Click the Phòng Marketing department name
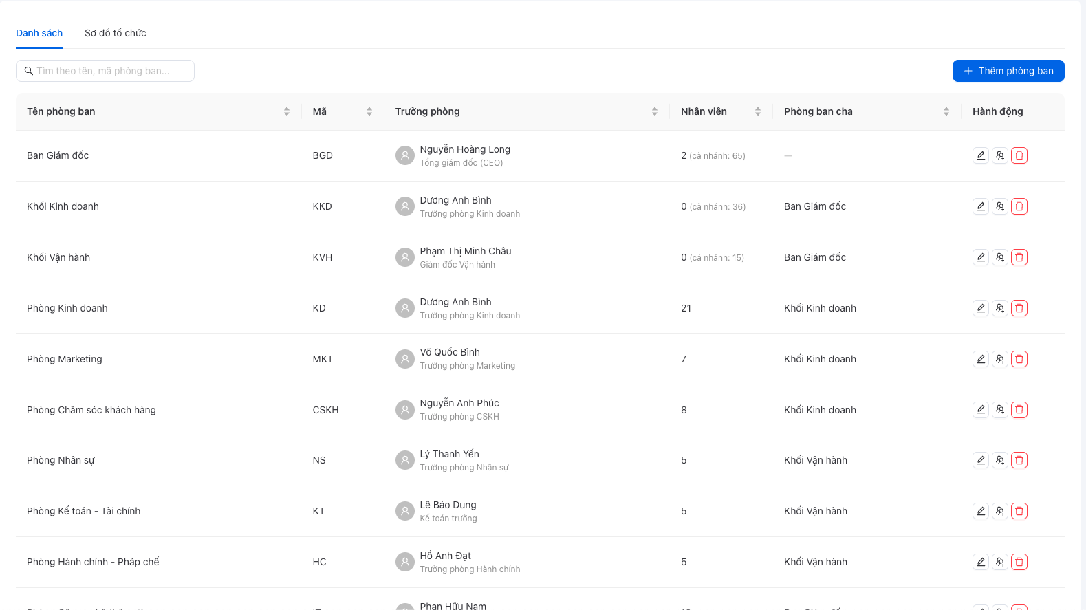The image size is (1086, 610). pyautogui.click(x=65, y=359)
